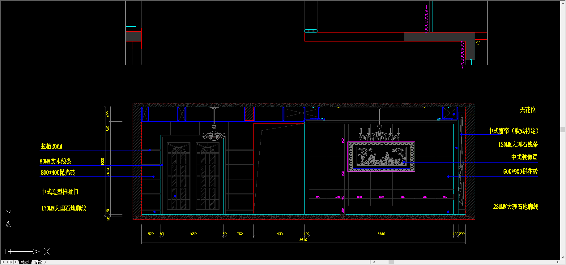Switch to the 模型 tab
Viewport: 566px width, 265px height.
click(x=25, y=262)
